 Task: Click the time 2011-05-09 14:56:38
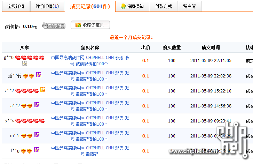pyautogui.click(x=211, y=106)
